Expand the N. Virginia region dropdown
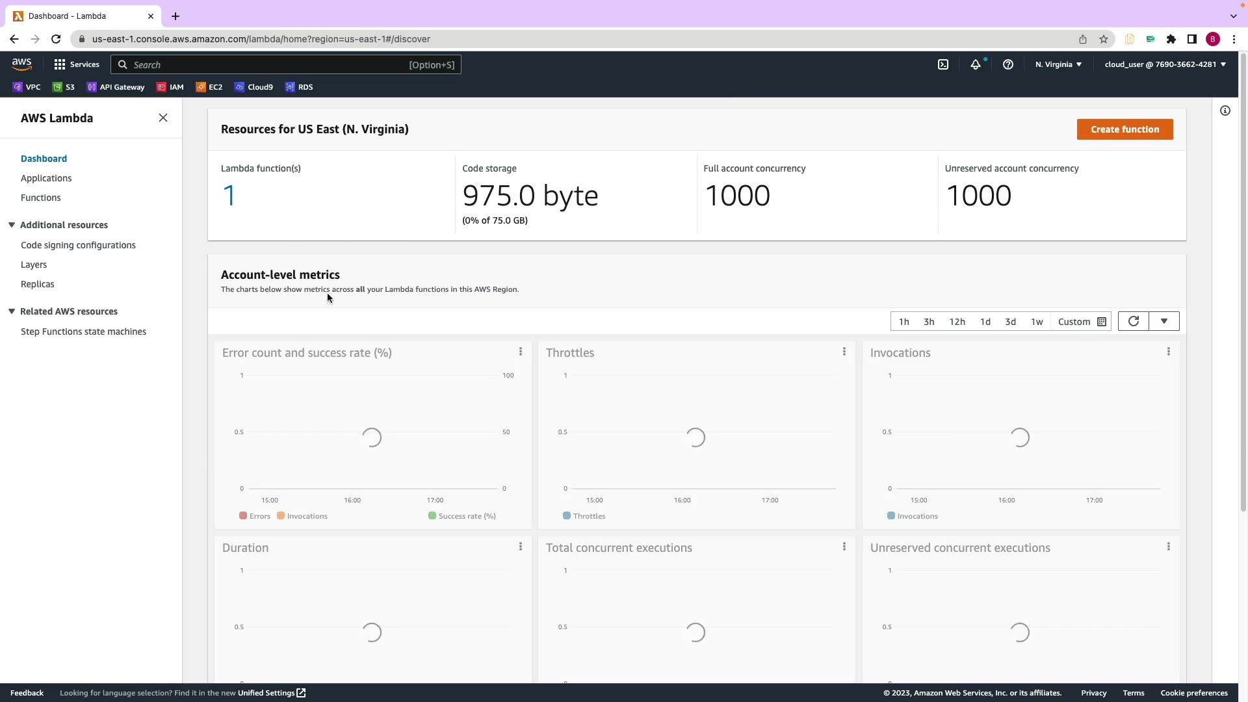Screen dimensions: 1248x702 pyautogui.click(x=1058, y=64)
